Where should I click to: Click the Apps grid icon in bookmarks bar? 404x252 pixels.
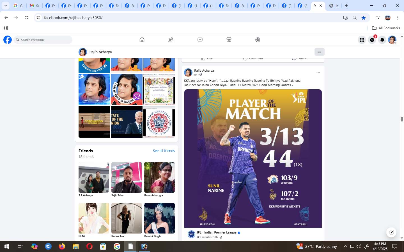coord(5,28)
